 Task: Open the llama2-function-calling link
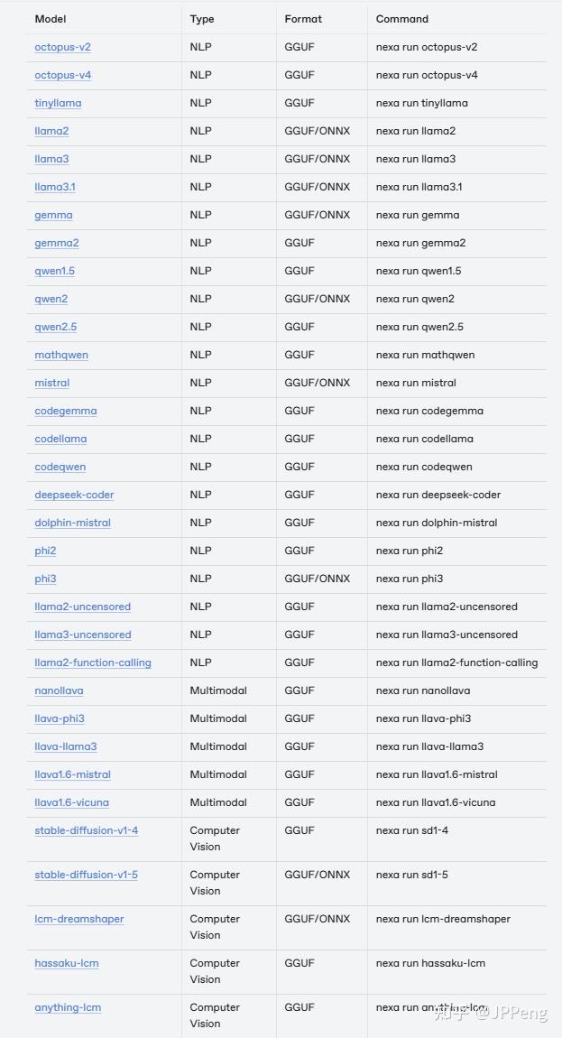coord(93,663)
